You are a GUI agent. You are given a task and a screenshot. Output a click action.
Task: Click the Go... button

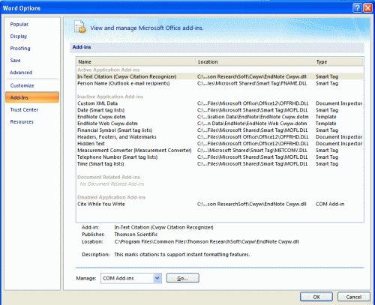tap(183, 278)
